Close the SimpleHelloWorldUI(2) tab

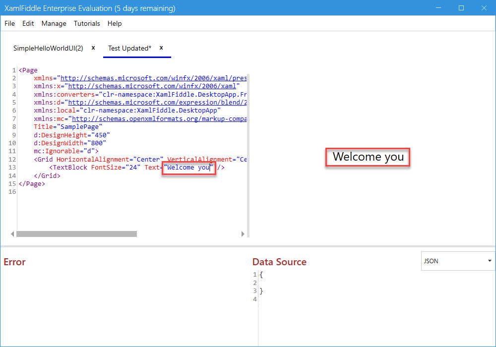point(93,48)
